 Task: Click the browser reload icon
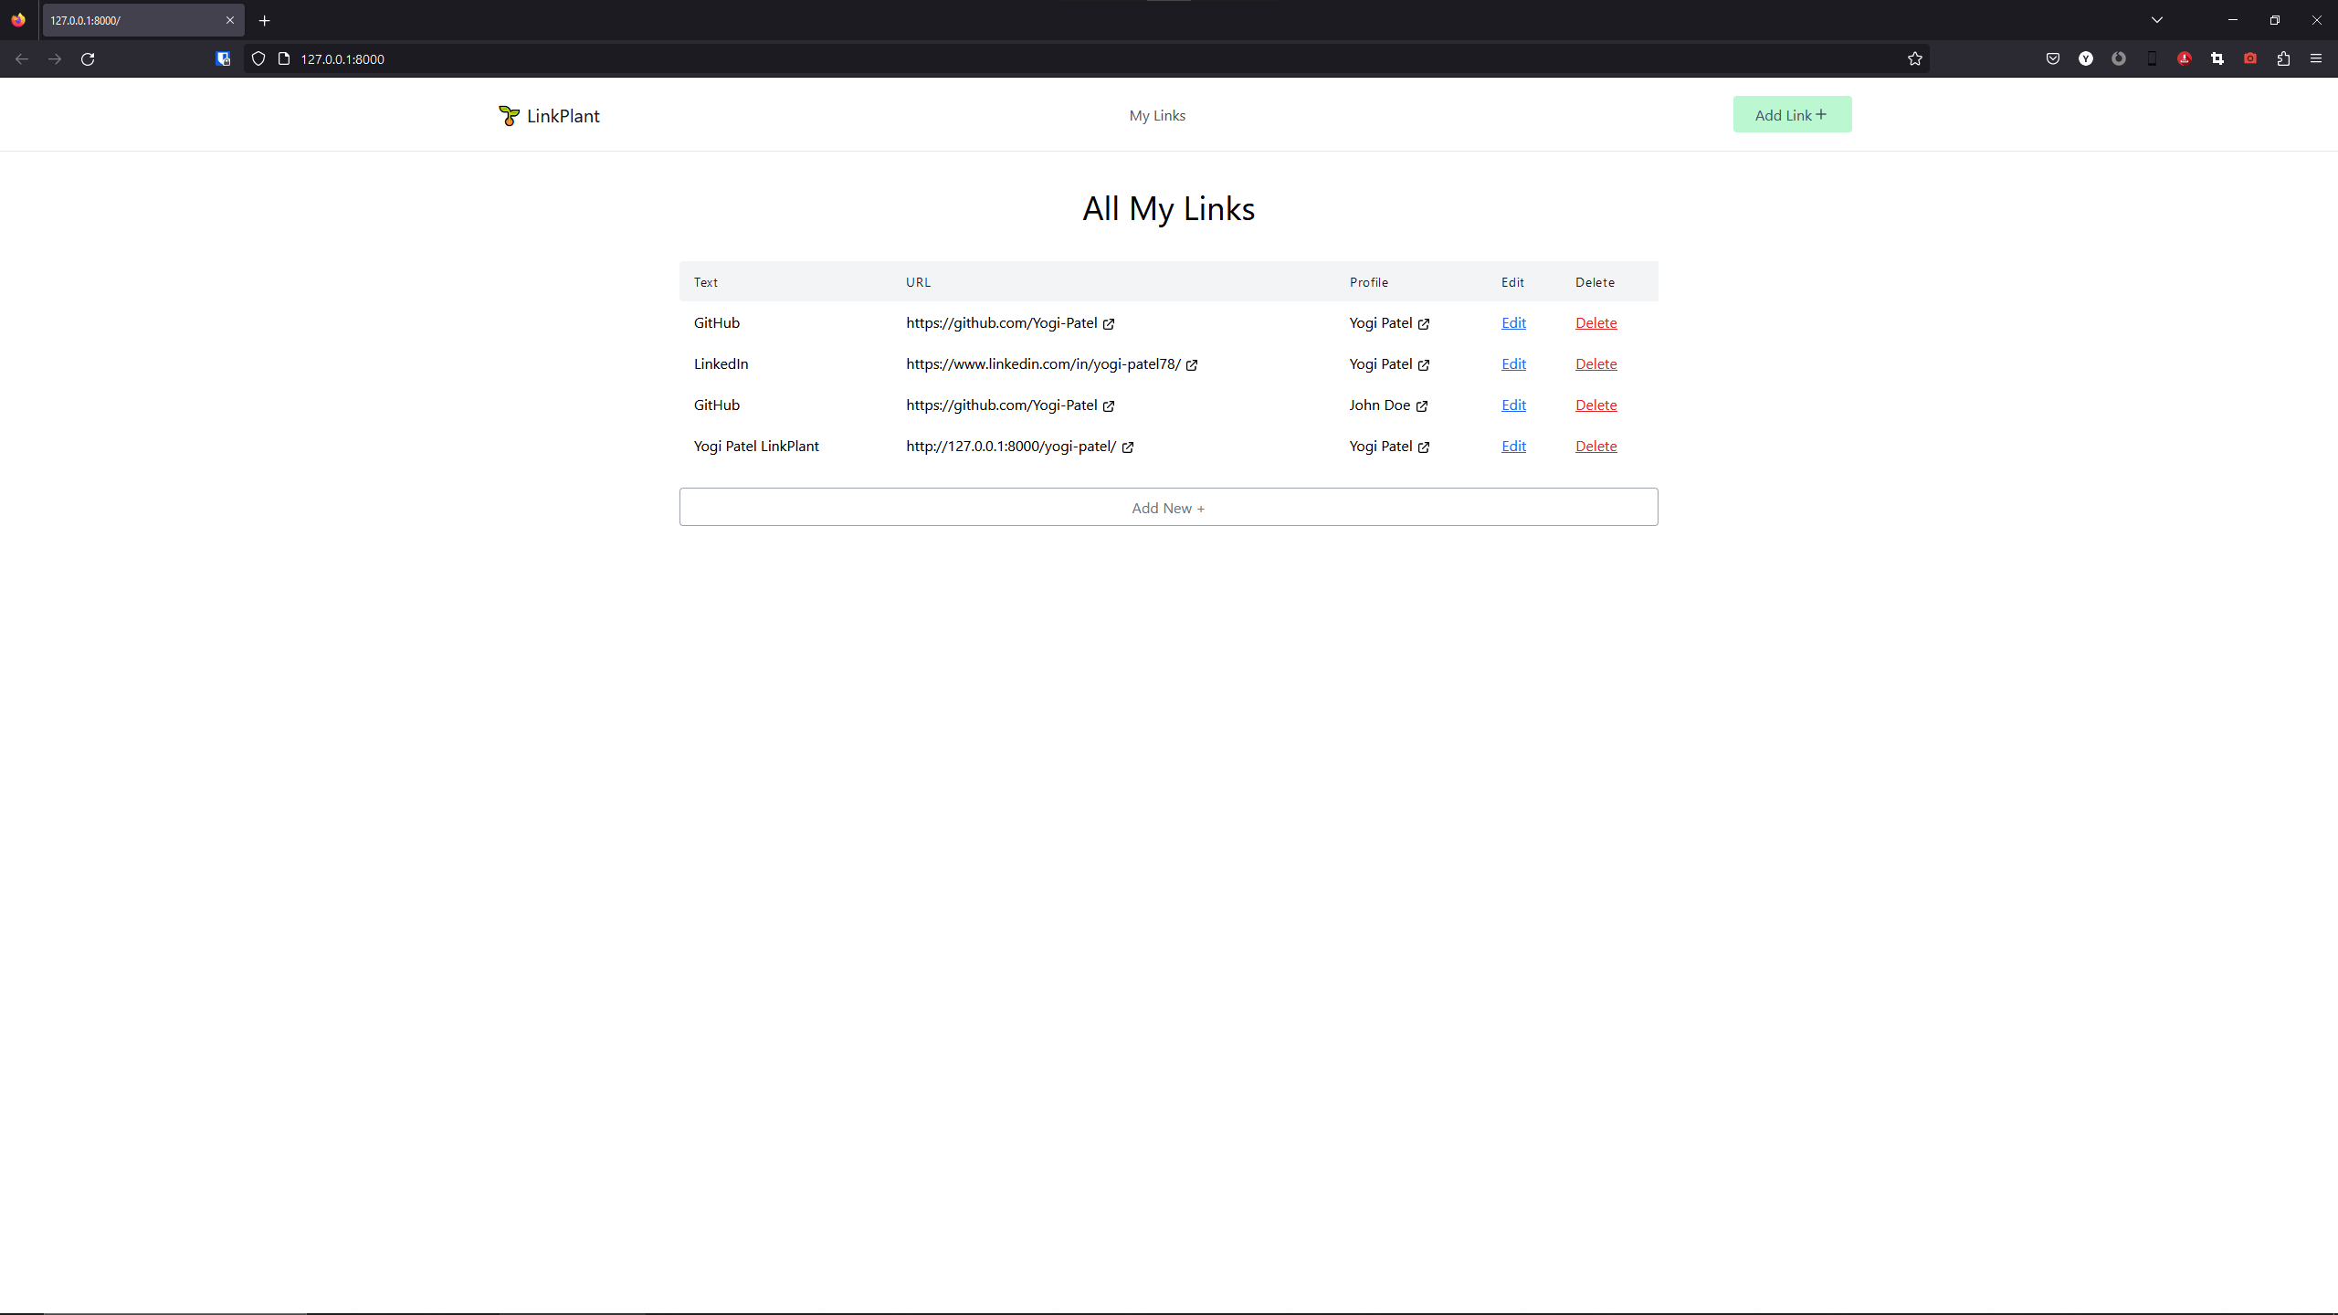pos(88,59)
